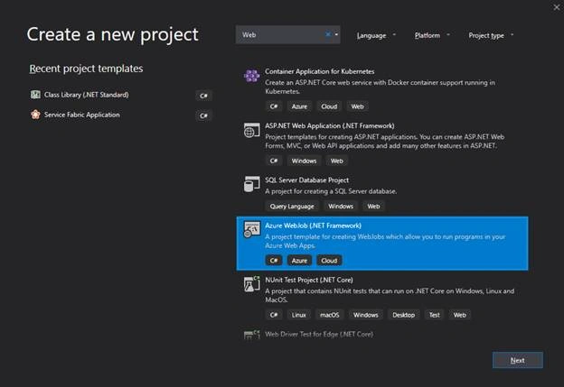
Task: Click the Test tag under NUnit Test Project
Action: (434, 315)
